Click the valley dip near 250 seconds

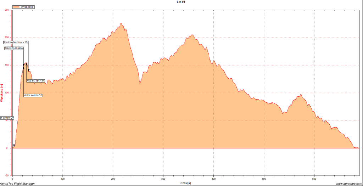pyautogui.click(x=140, y=83)
